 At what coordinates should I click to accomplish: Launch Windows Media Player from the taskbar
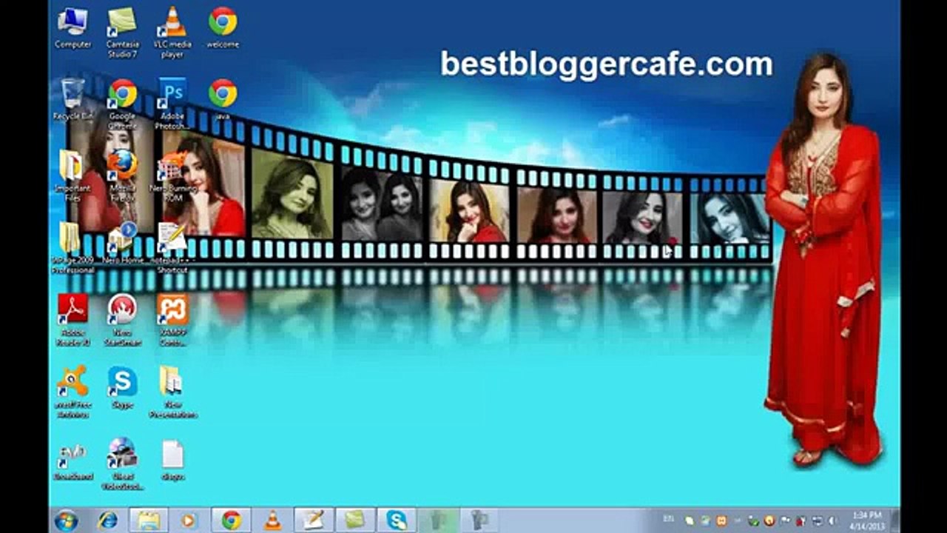point(189,520)
